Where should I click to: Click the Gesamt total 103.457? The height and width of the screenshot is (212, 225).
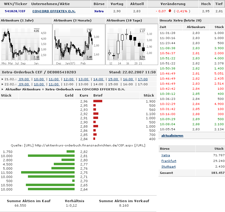[218, 173]
